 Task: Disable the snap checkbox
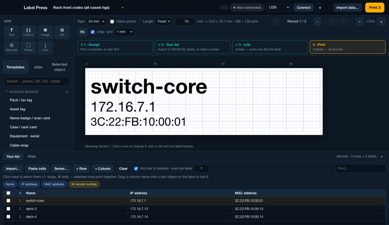click(x=92, y=32)
